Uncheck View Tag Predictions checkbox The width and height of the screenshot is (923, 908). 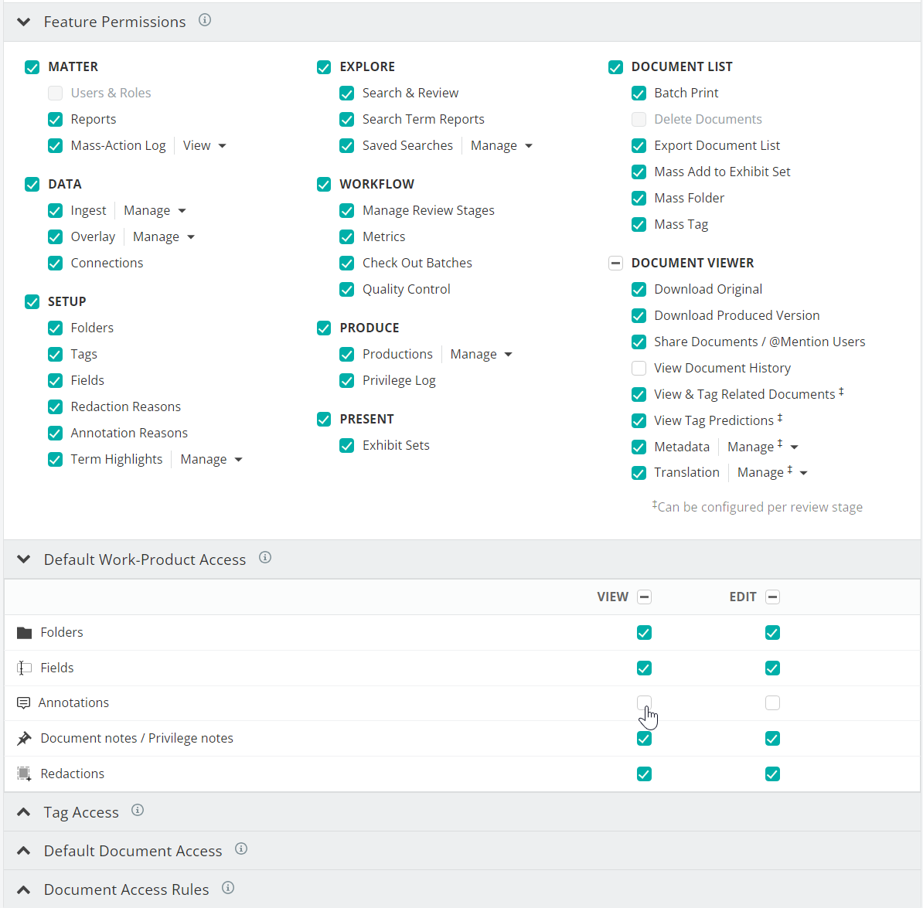(x=639, y=420)
